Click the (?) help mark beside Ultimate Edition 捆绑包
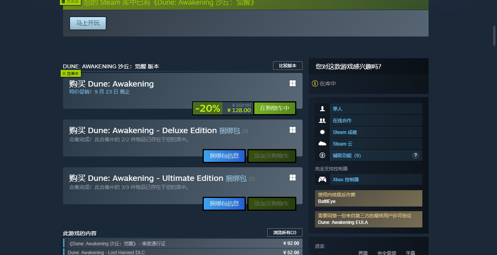The image size is (497, 255). click(x=252, y=179)
